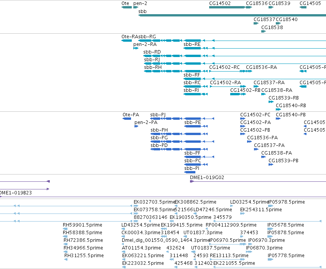Select EST IP05978.5prime
Screen dimensions: 326x269
pyautogui.click(x=270, y=206)
